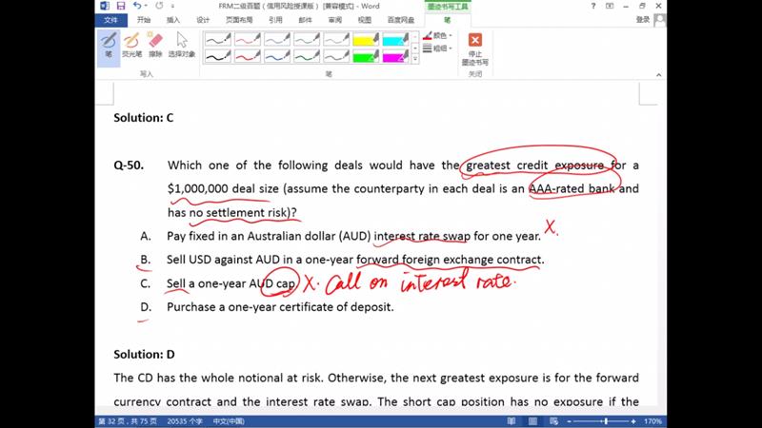Click the zoom in plus button
Image resolution: width=762 pixels, height=428 pixels.
tap(633, 421)
